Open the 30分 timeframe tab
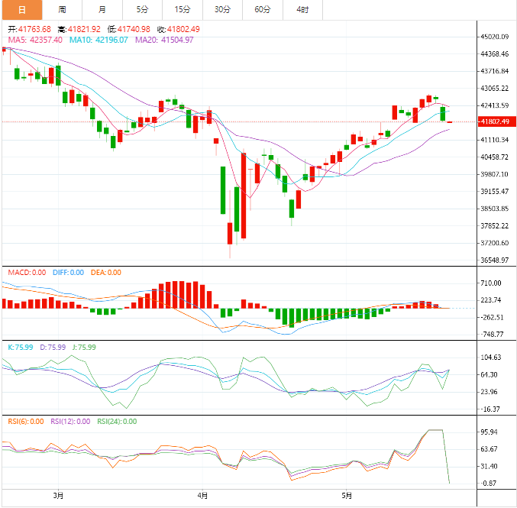 click(x=222, y=10)
